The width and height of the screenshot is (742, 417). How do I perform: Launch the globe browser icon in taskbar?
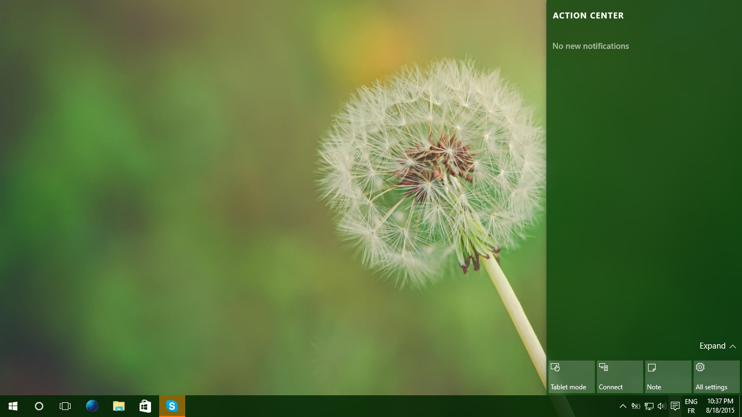92,406
